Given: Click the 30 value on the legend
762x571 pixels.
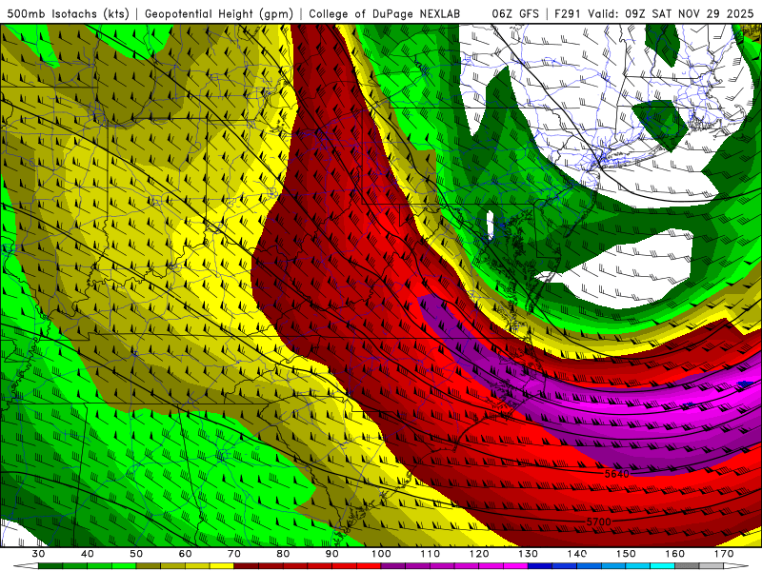Looking at the screenshot, I should point(38,554).
